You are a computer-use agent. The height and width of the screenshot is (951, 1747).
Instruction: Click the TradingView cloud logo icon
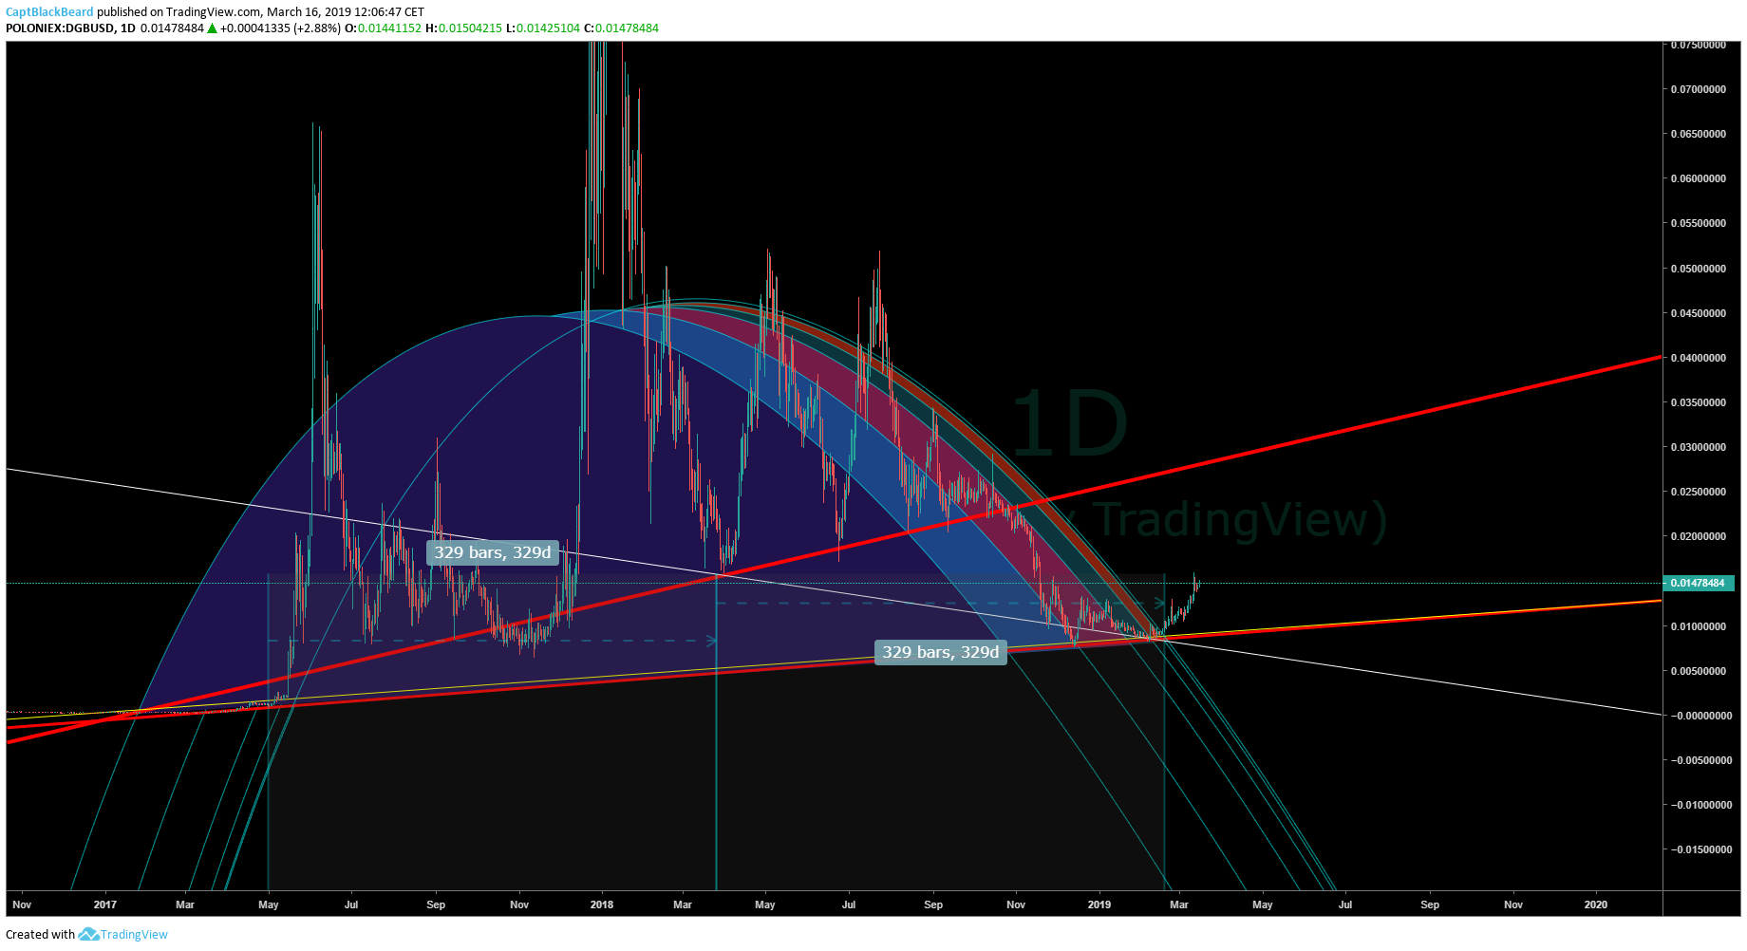coord(88,935)
